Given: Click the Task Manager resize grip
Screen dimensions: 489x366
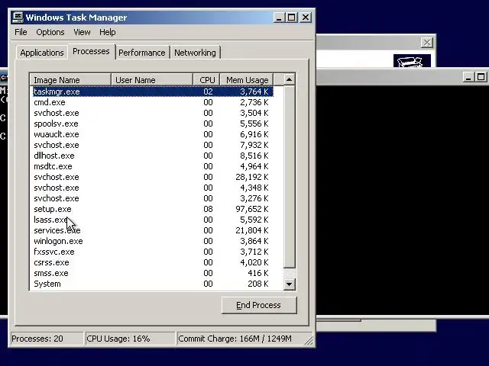Looking at the screenshot, I should (x=309, y=341).
